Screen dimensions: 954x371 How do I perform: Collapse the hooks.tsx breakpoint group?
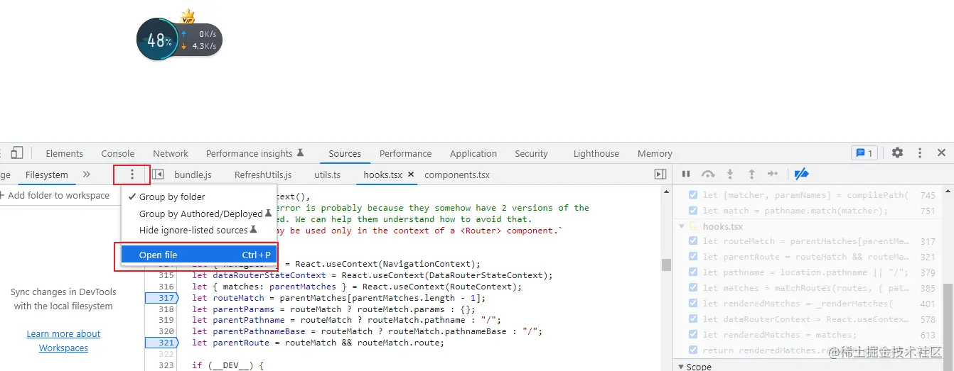(x=682, y=226)
